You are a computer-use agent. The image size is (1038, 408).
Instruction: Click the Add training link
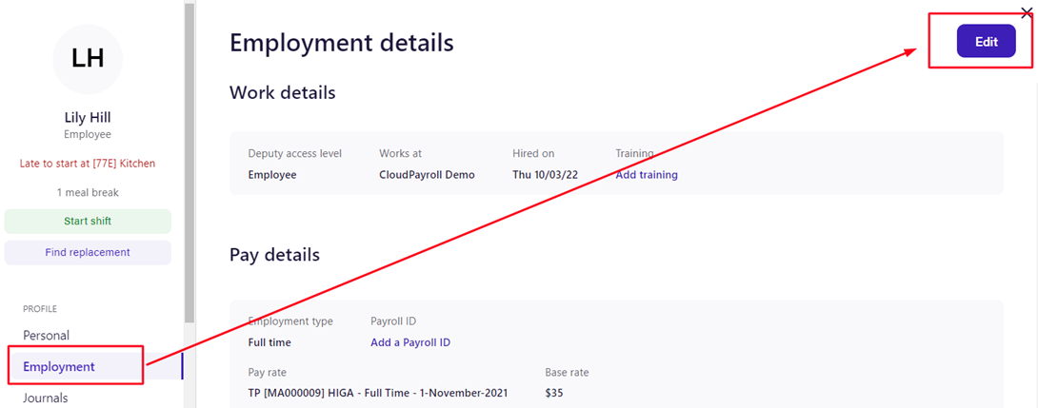coord(647,175)
